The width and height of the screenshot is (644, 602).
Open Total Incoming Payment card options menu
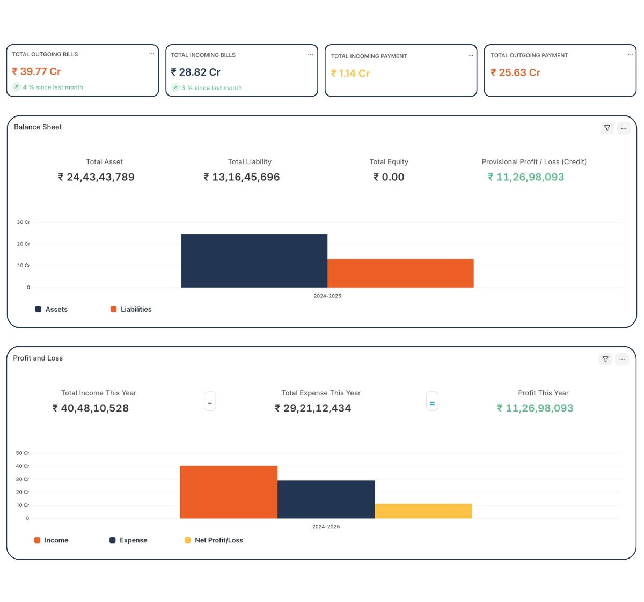(x=470, y=56)
